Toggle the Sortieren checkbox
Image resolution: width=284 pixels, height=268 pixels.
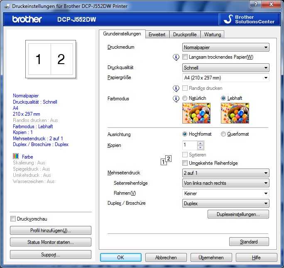[x=185, y=155]
